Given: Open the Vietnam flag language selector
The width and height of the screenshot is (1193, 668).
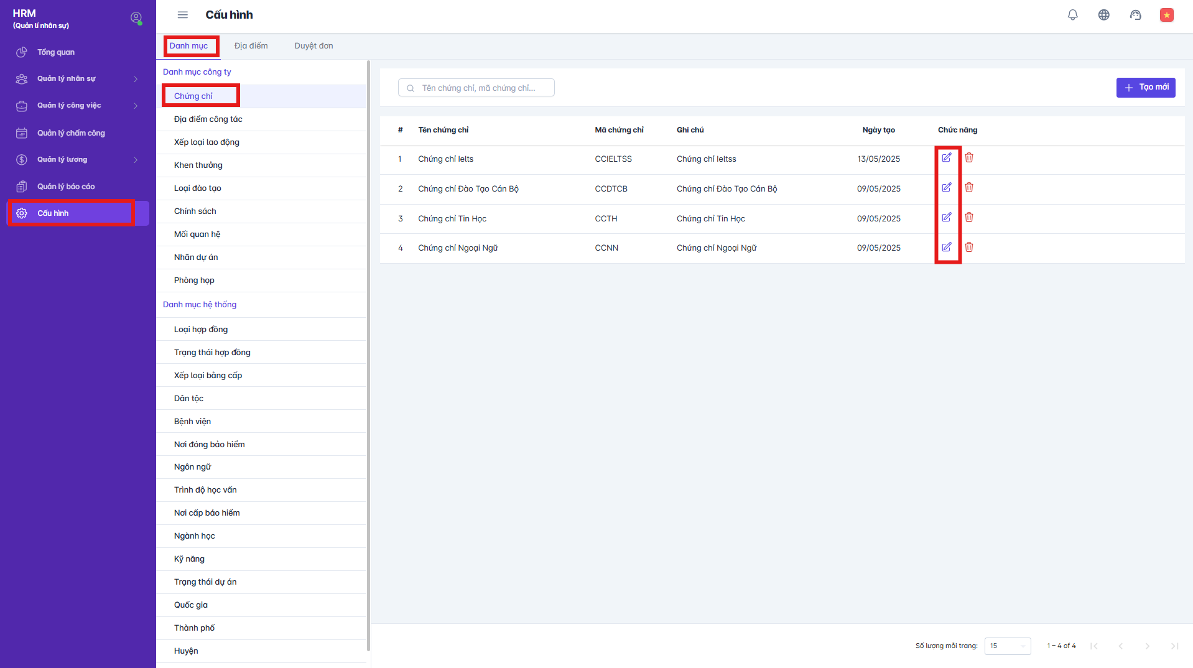Looking at the screenshot, I should [1166, 15].
